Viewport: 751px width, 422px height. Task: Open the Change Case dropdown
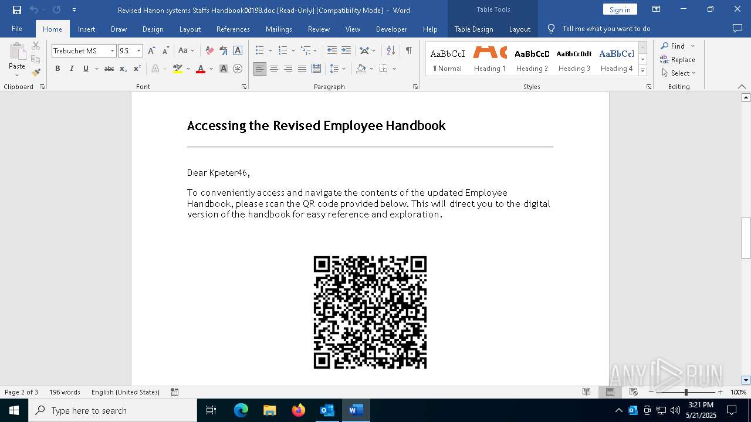point(186,51)
